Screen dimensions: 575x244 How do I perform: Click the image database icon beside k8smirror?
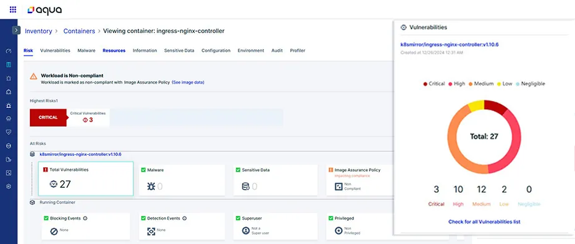32,155
